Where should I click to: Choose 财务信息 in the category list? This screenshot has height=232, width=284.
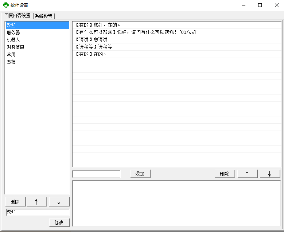[x=16, y=47]
